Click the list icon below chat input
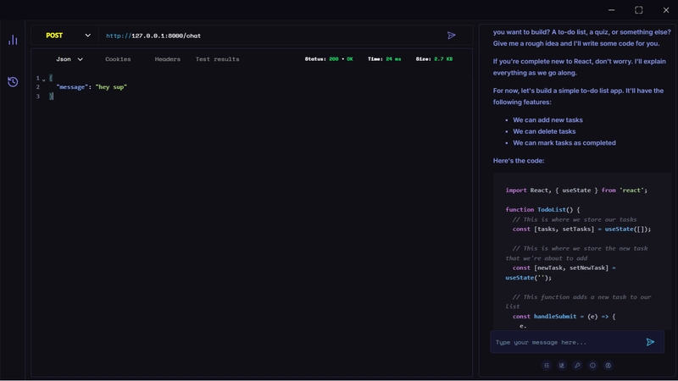 (x=547, y=366)
